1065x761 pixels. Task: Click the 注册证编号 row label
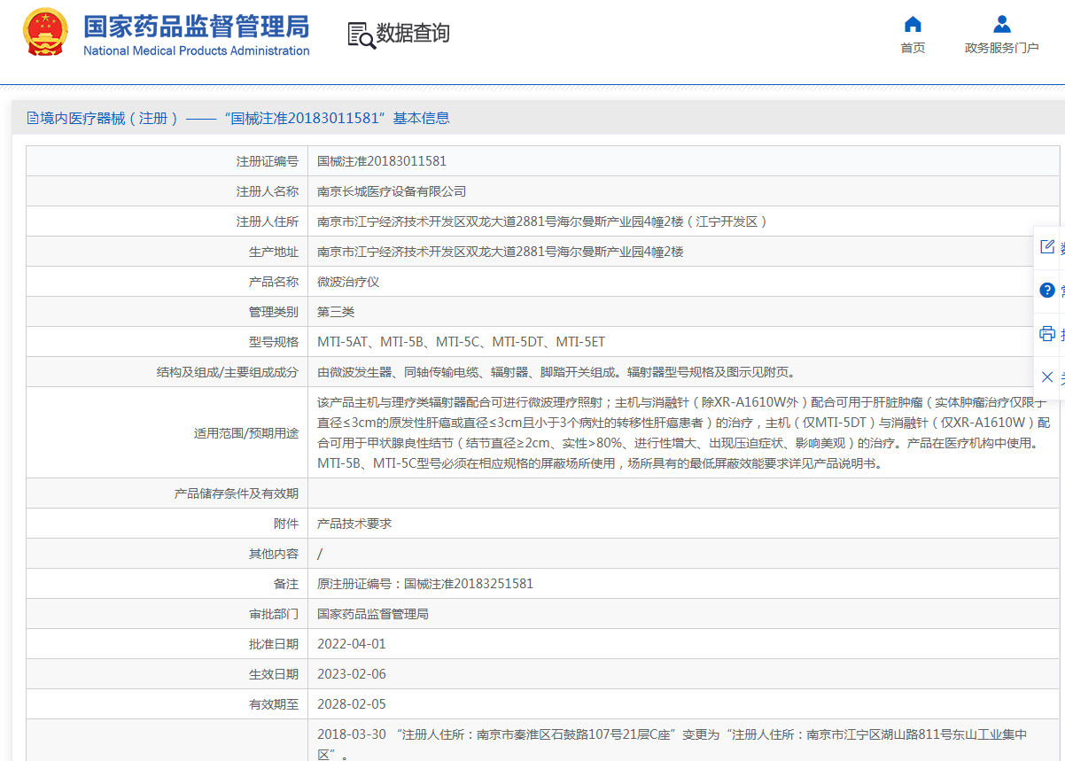pos(268,161)
